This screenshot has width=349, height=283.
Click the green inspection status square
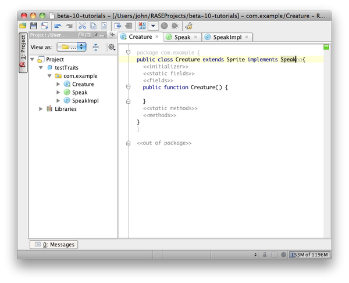[326, 47]
